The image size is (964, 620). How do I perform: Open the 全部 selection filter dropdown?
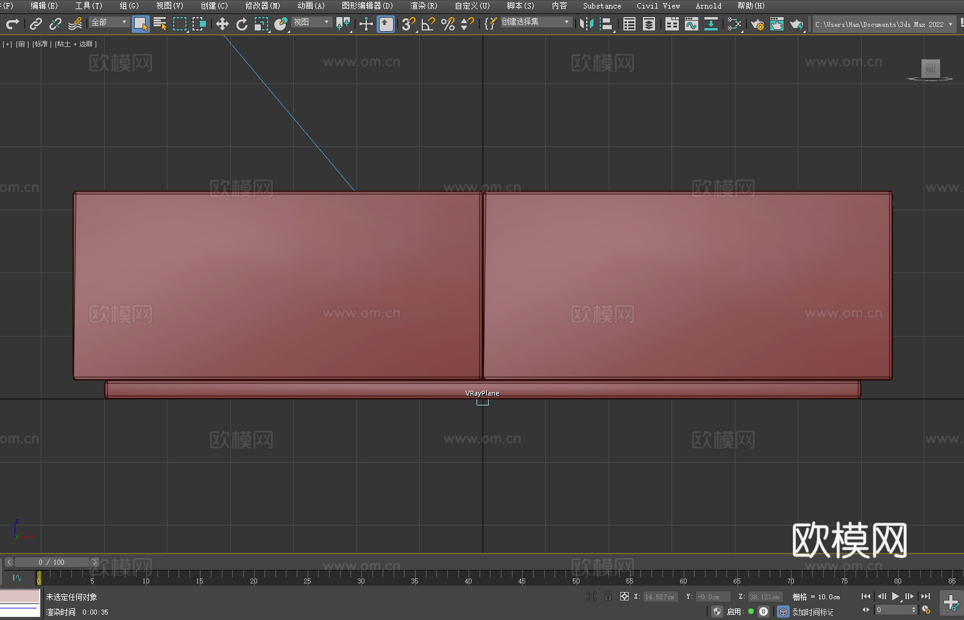pos(109,22)
